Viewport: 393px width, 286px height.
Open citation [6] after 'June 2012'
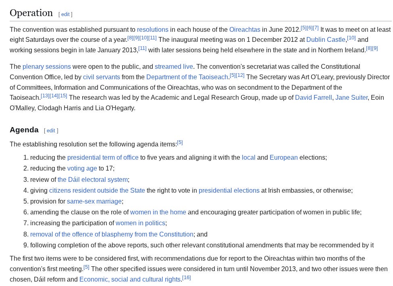click(x=310, y=28)
